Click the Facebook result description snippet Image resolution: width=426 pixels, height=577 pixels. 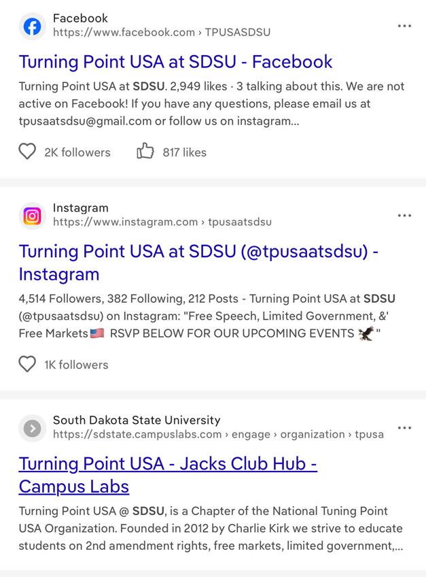pos(211,104)
